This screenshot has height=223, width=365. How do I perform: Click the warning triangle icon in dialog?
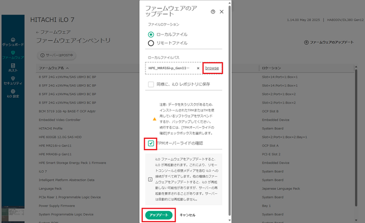coord(155,119)
